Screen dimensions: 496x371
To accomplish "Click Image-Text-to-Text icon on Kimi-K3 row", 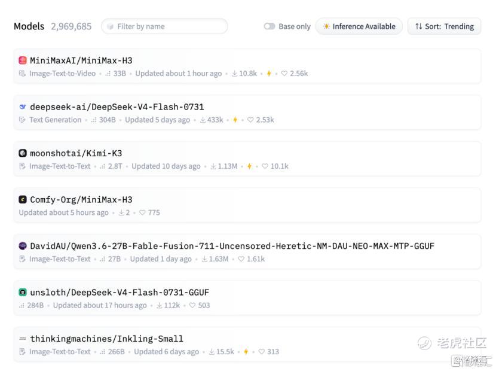I will (22, 166).
